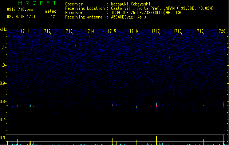Screen dimensions: 229x145
Task: Click the 1718 time marker
Action: click(177, 31)
